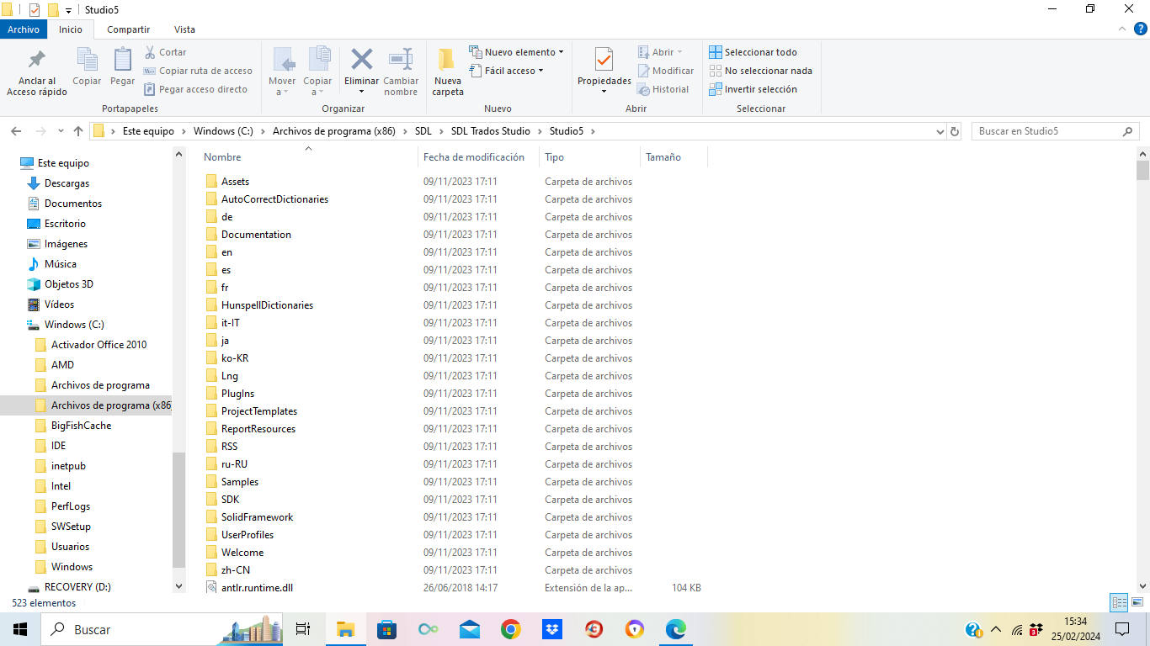Sort by the Tamaño column header
The width and height of the screenshot is (1150, 646).
tap(663, 157)
